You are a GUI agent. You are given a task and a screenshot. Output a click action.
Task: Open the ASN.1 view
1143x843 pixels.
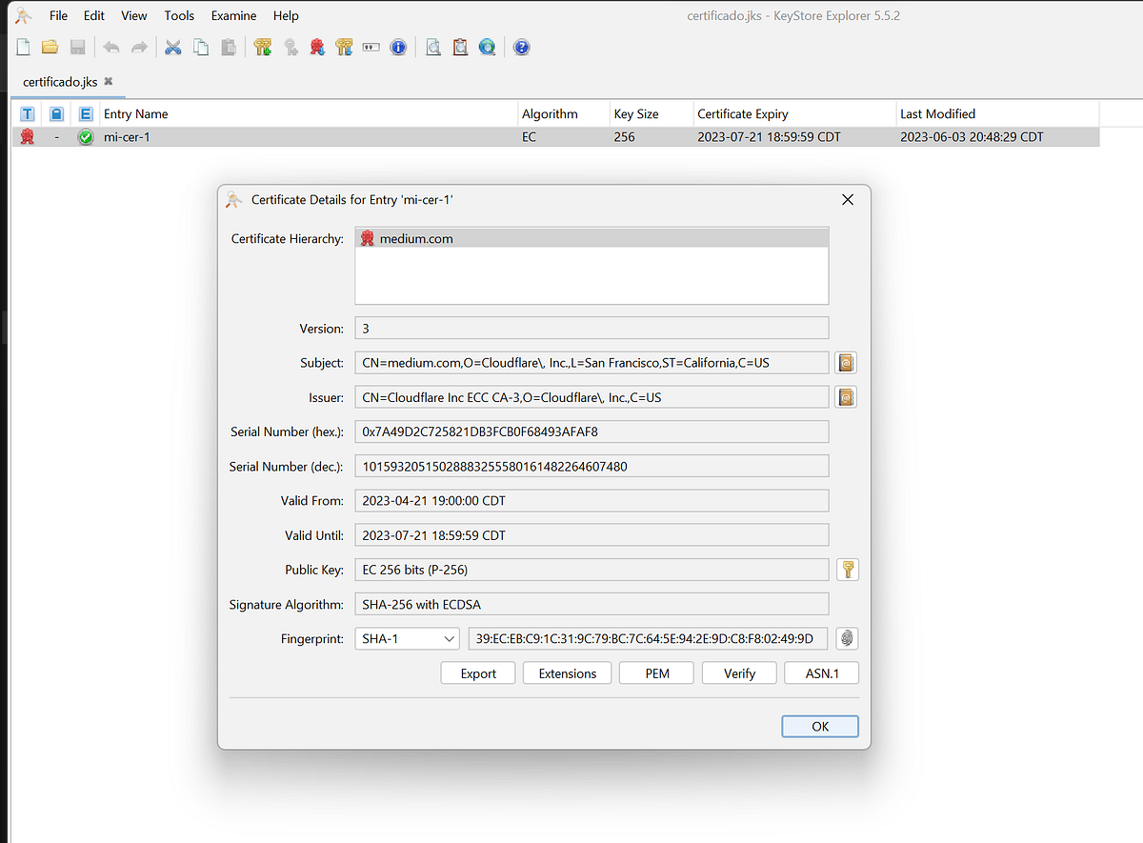click(821, 672)
